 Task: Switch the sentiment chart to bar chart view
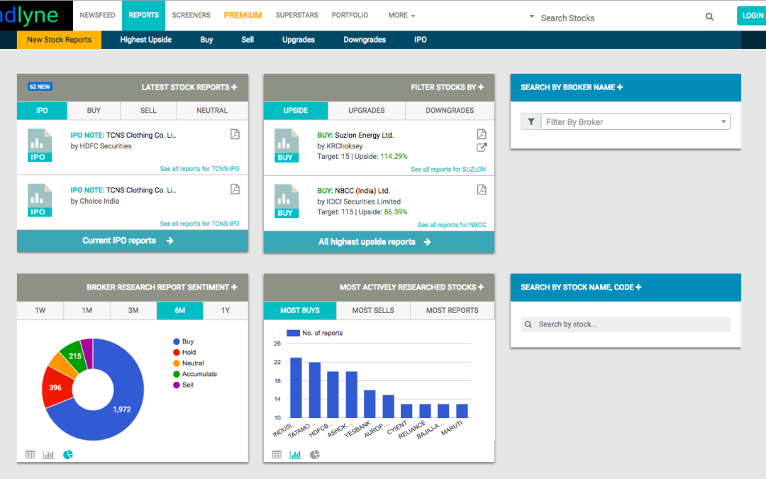[49, 455]
